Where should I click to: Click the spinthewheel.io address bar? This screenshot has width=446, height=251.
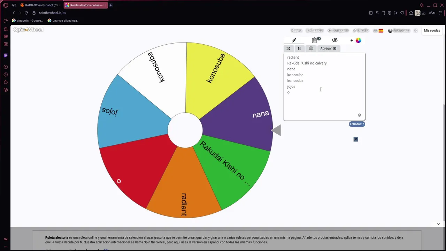[x=52, y=13]
